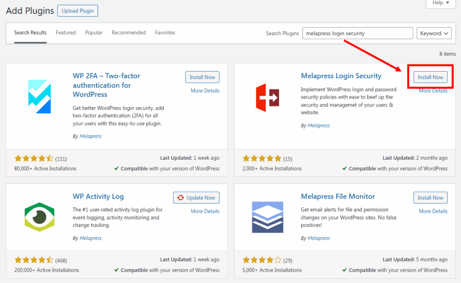
Task: Click 'Last Updated: 2 months ago' text
Action: tap(415, 158)
